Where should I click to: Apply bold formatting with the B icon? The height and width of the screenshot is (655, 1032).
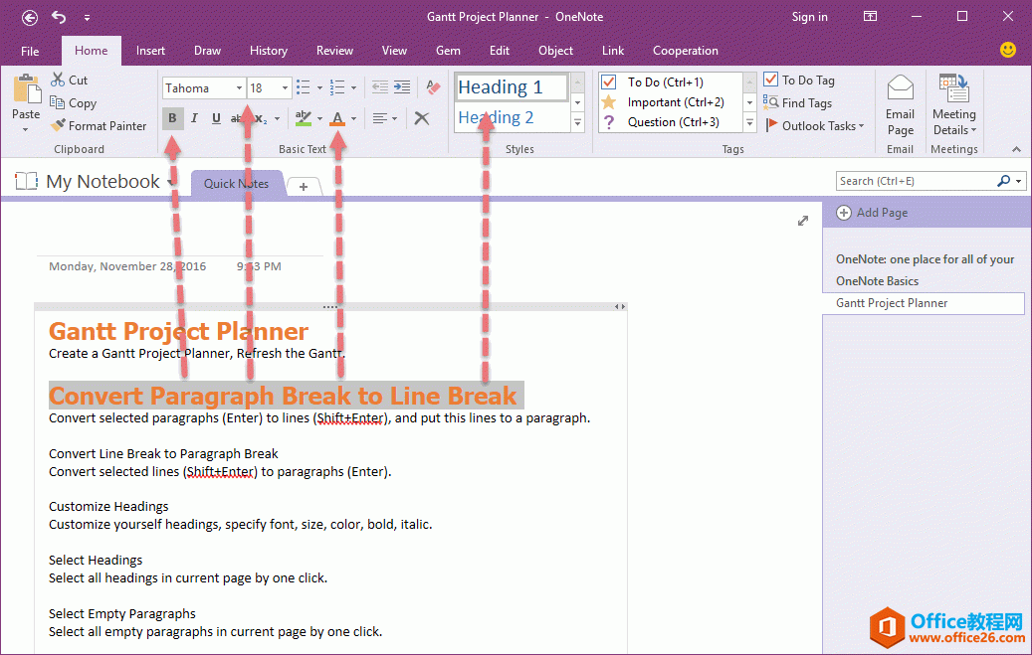point(172,117)
